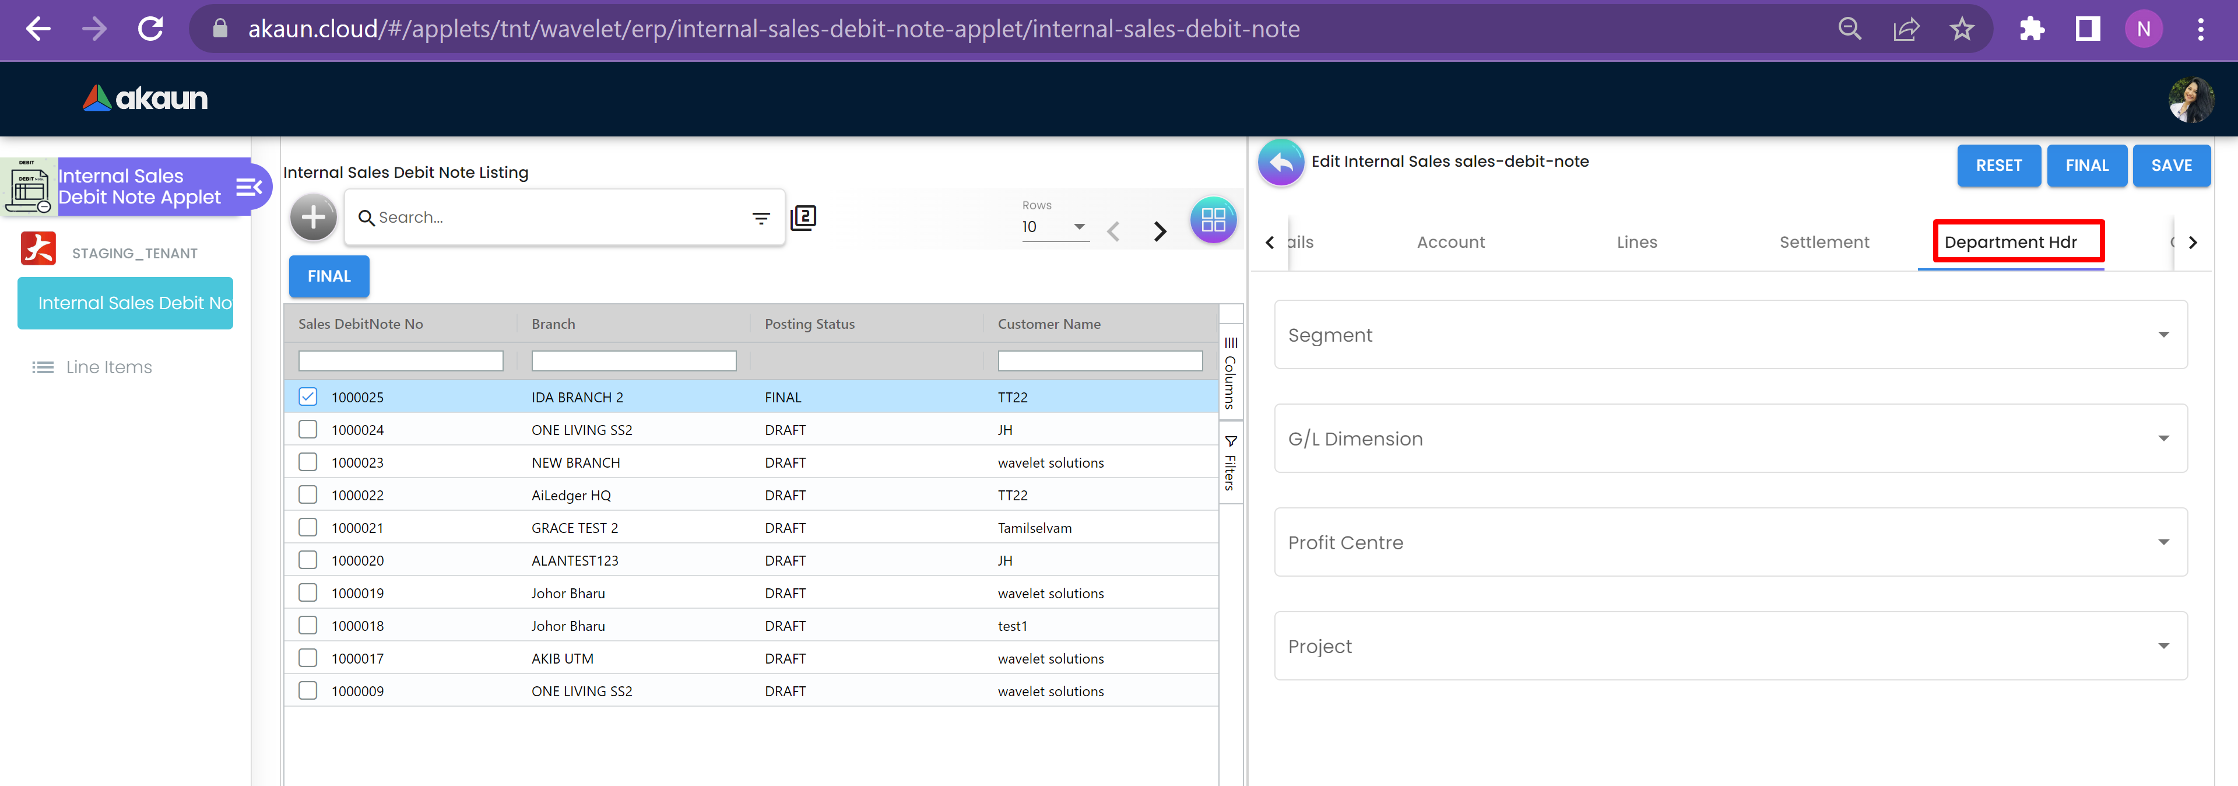Select checkbox for debit note 1000021

click(308, 528)
